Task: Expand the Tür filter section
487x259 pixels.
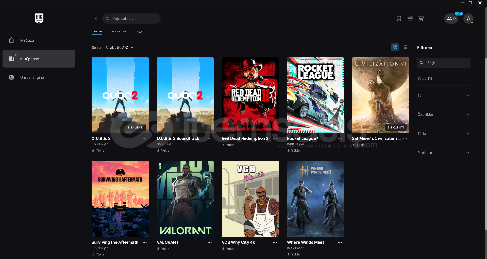Action: pos(444,95)
